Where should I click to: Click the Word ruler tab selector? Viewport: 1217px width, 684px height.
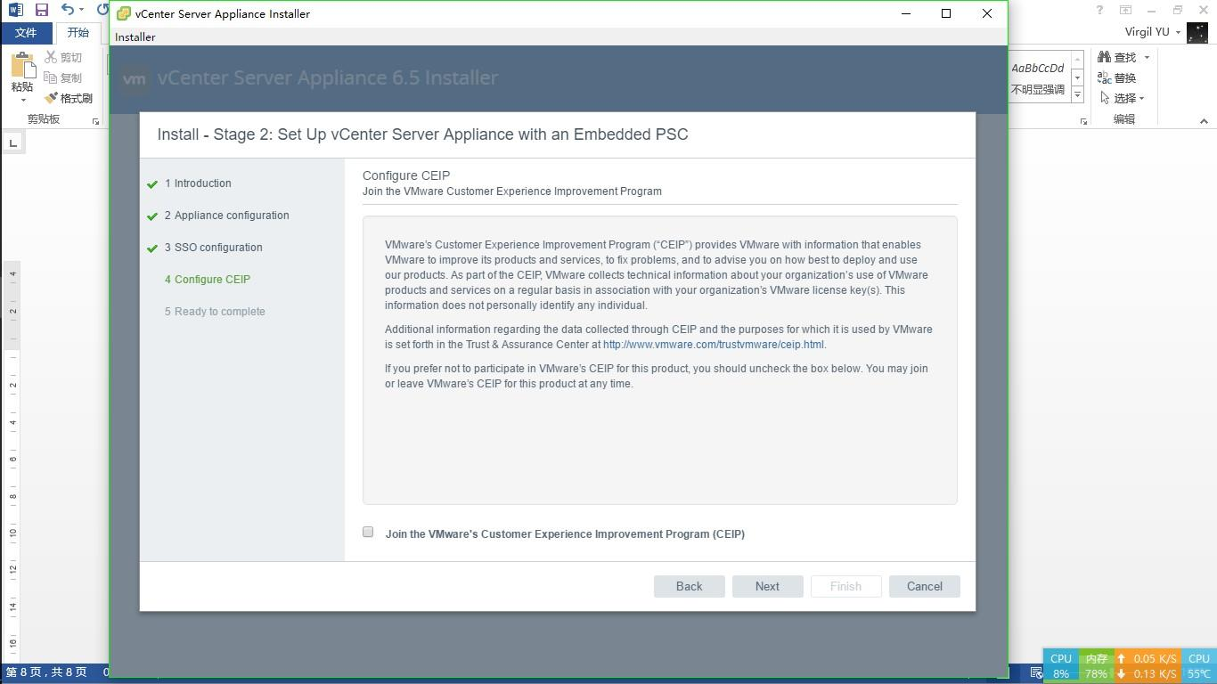(x=12, y=142)
